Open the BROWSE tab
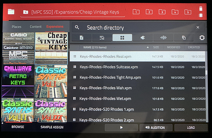Image resolution: width=212 pixels, height=138 pixels. 18,127
